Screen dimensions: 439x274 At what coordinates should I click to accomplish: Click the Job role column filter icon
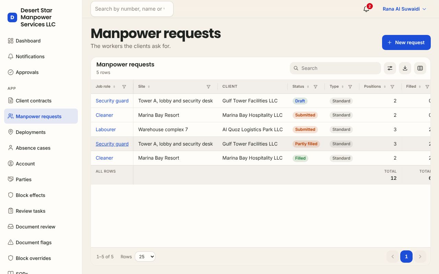coord(124,87)
